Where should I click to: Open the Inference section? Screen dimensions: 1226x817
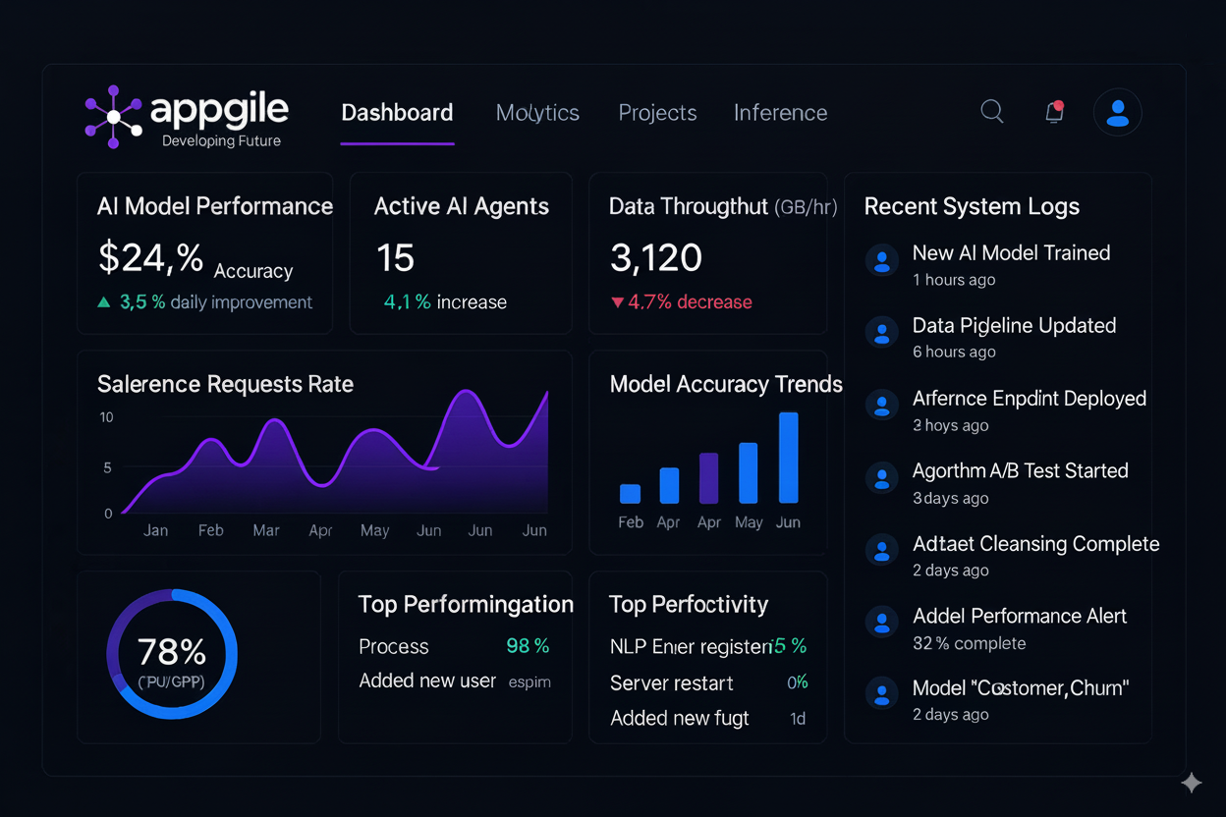[780, 112]
